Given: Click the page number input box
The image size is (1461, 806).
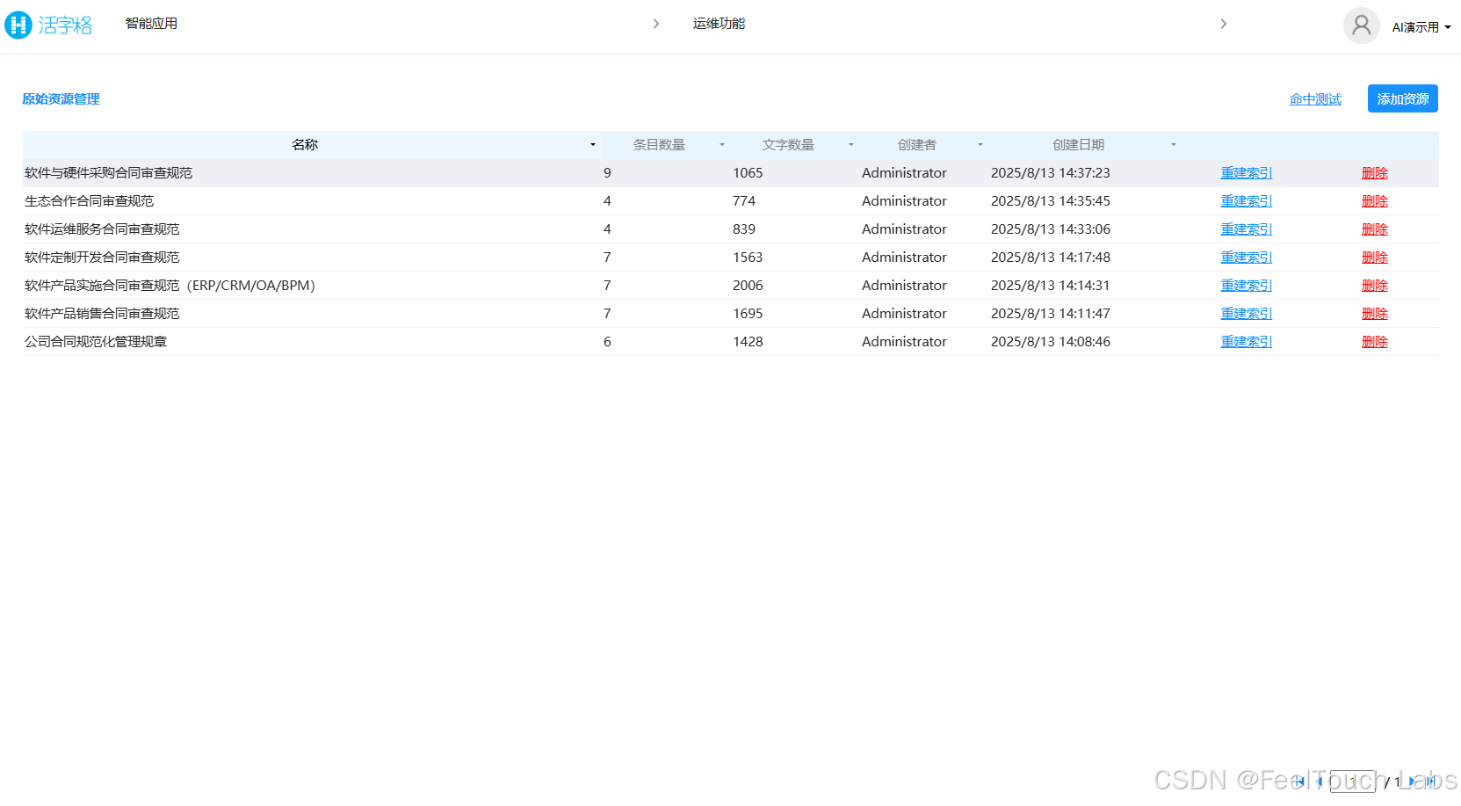Looking at the screenshot, I should [1353, 781].
